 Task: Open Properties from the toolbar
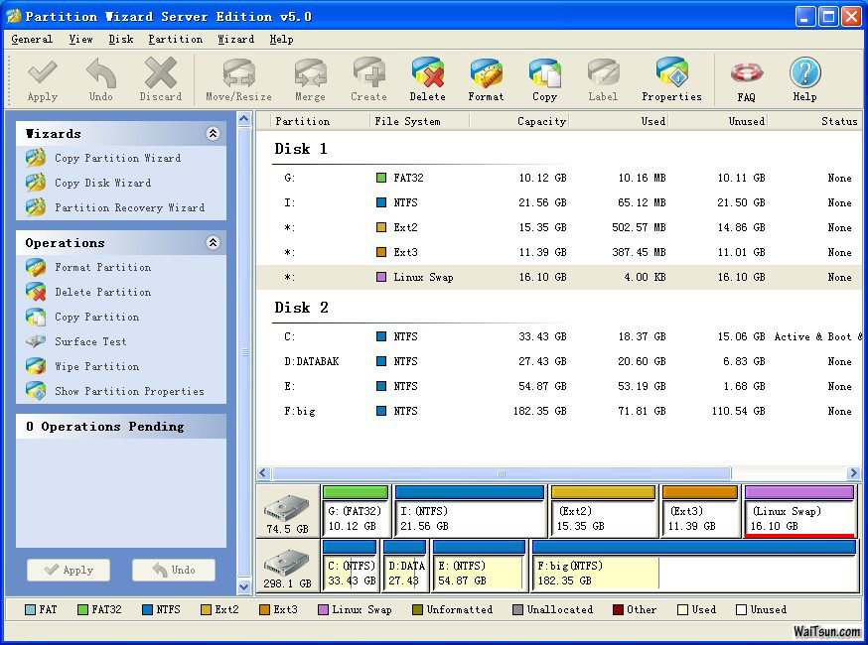[x=671, y=78]
